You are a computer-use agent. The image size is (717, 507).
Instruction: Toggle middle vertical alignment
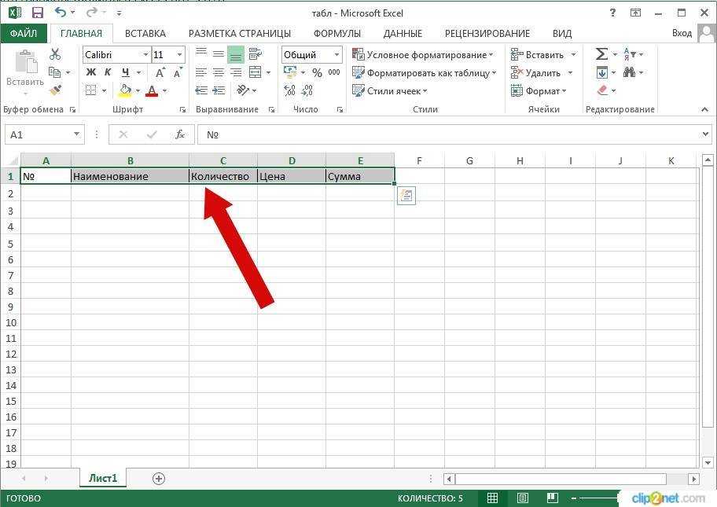[218, 54]
